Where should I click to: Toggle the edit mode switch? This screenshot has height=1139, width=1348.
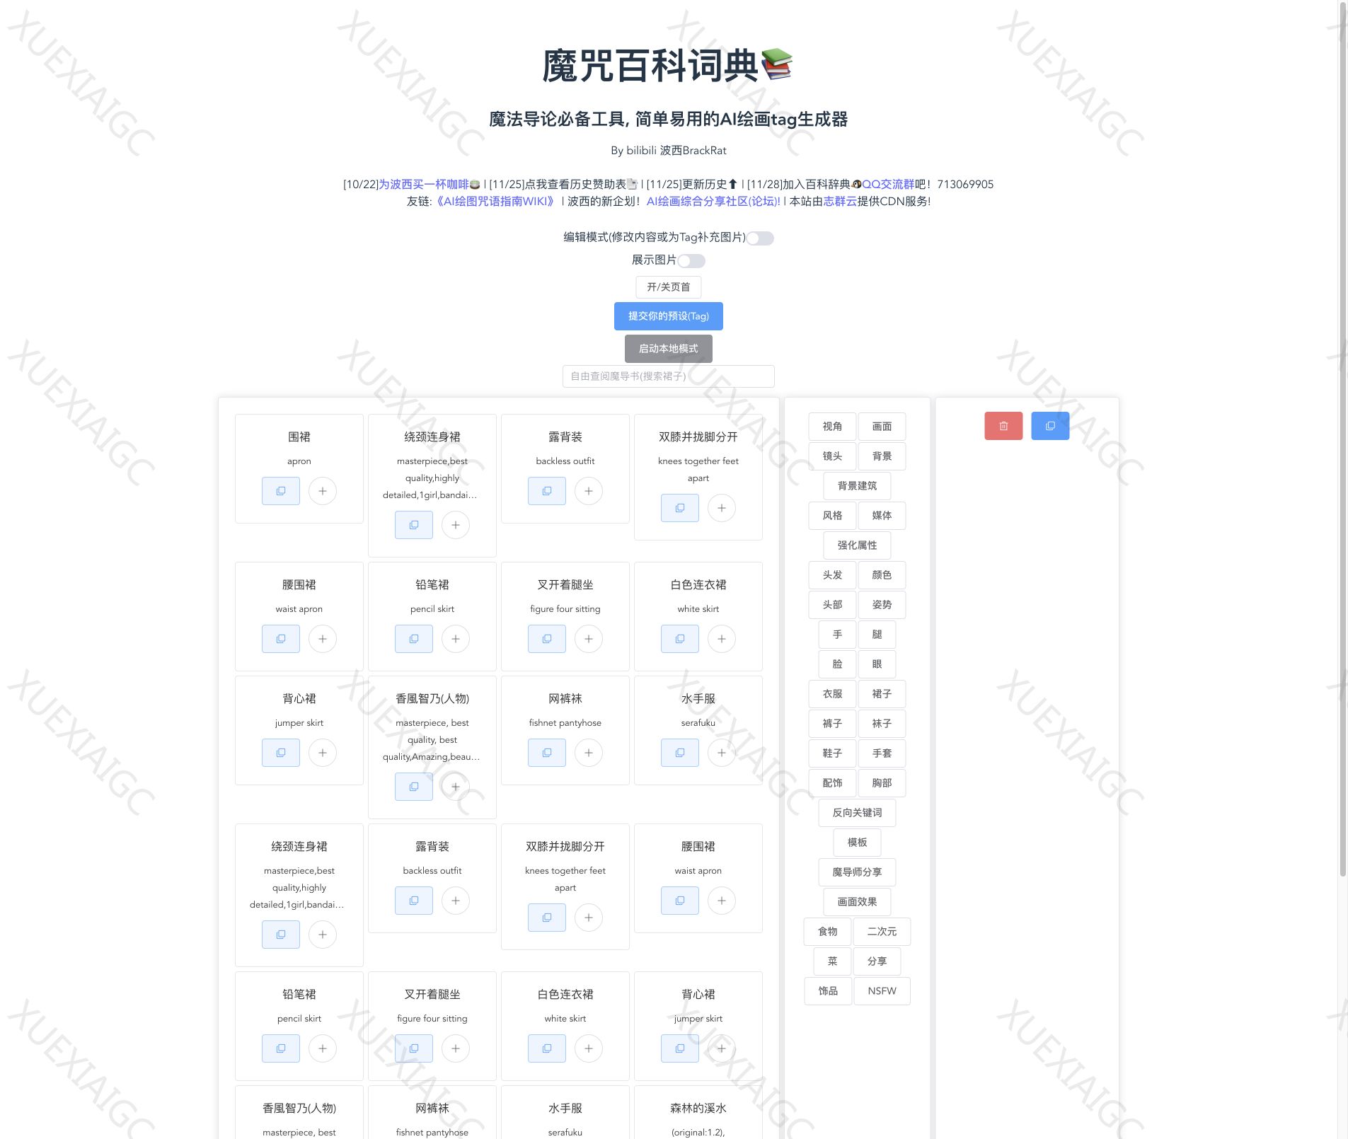point(760,238)
